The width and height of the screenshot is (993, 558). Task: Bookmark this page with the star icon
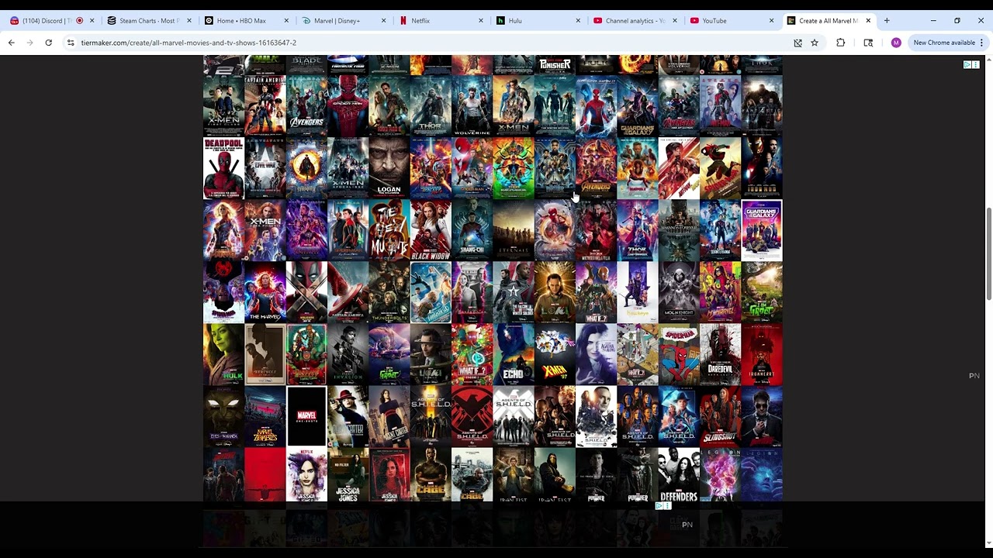815,43
